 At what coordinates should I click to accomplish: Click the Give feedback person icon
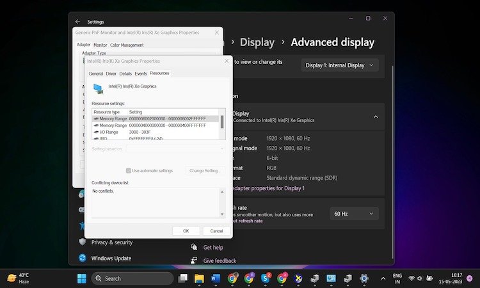point(194,260)
